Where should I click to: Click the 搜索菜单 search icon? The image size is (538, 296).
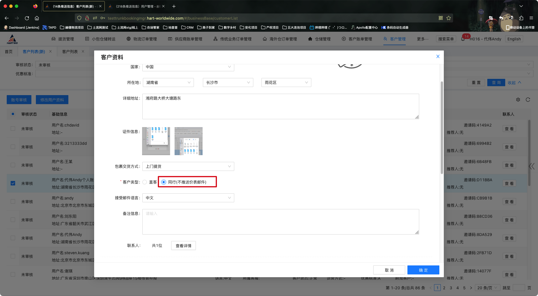[x=446, y=39]
